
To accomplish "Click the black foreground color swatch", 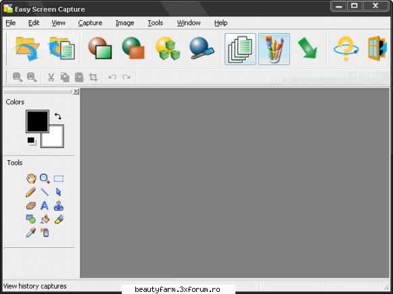I will coord(37,121).
